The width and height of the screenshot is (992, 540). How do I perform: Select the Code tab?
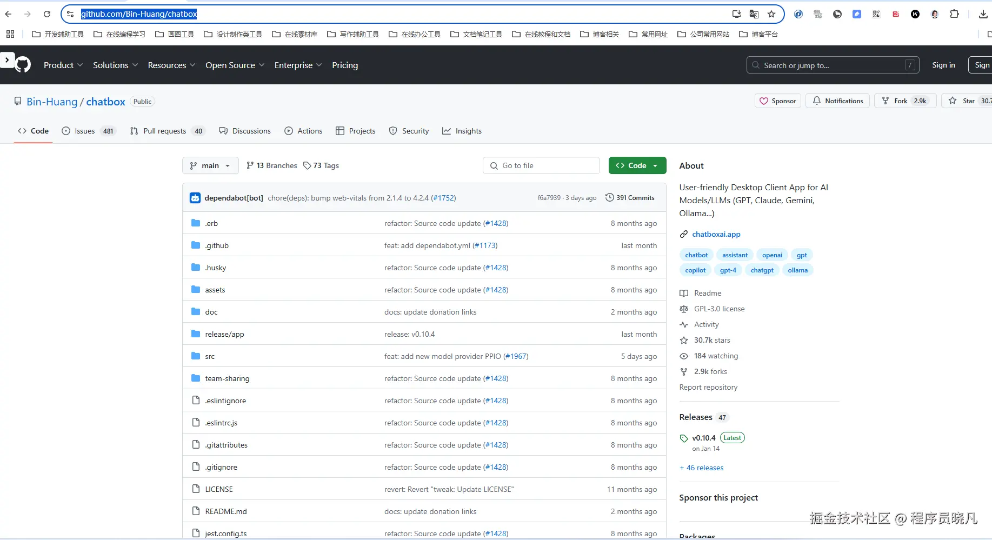[x=33, y=131]
